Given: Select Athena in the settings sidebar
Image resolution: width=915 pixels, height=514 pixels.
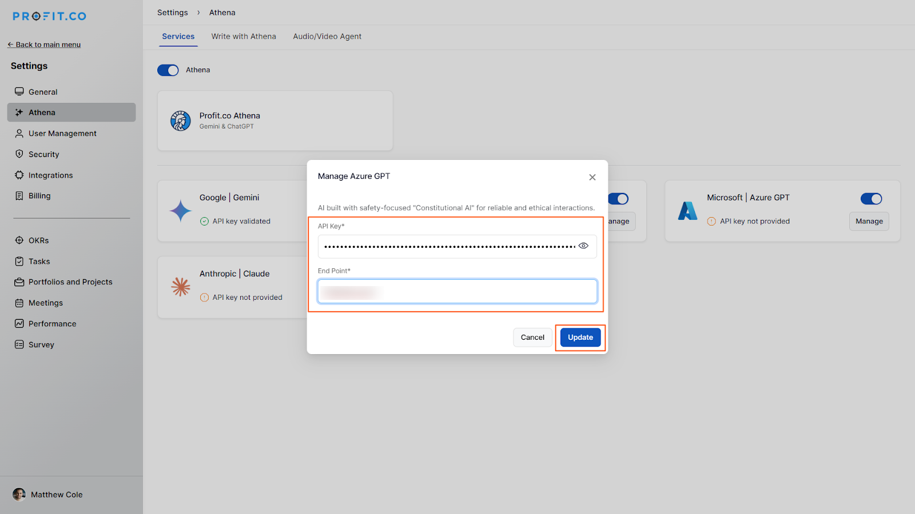Looking at the screenshot, I should (x=71, y=113).
